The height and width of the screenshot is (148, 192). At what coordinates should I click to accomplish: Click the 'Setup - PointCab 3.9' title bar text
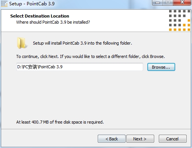pyautogui.click(x=32, y=3)
